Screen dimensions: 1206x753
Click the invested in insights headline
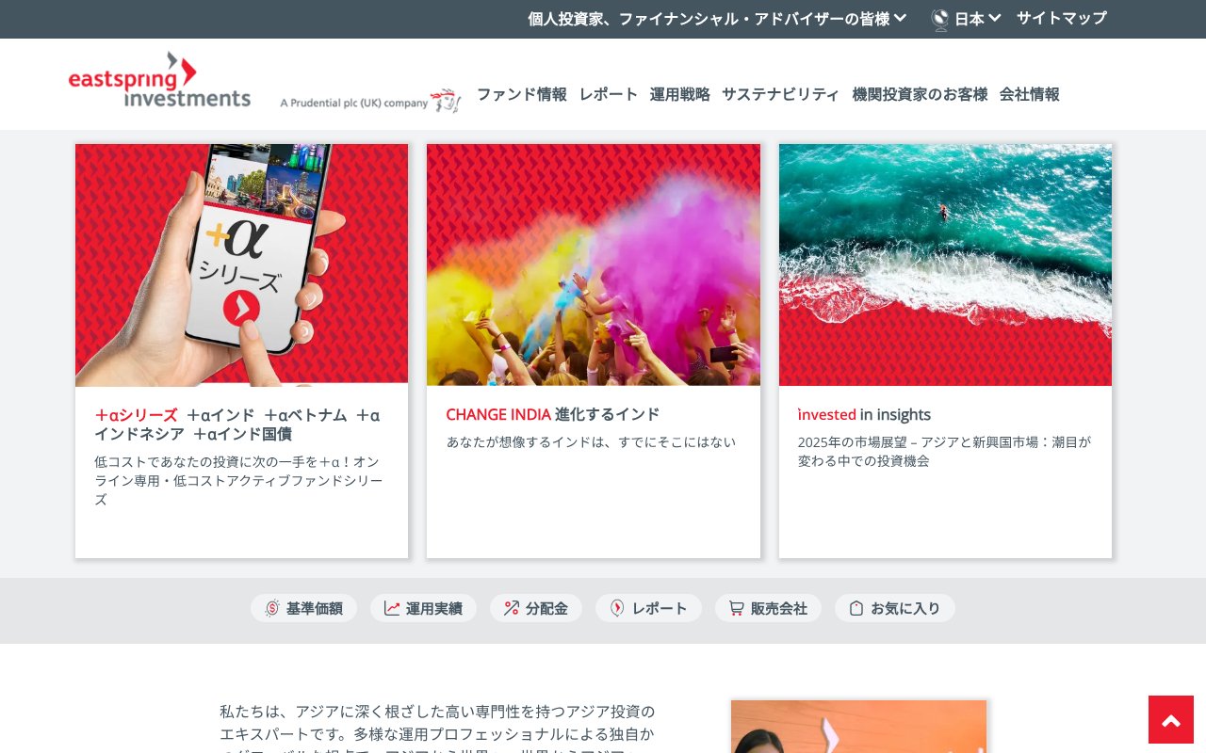click(x=864, y=414)
